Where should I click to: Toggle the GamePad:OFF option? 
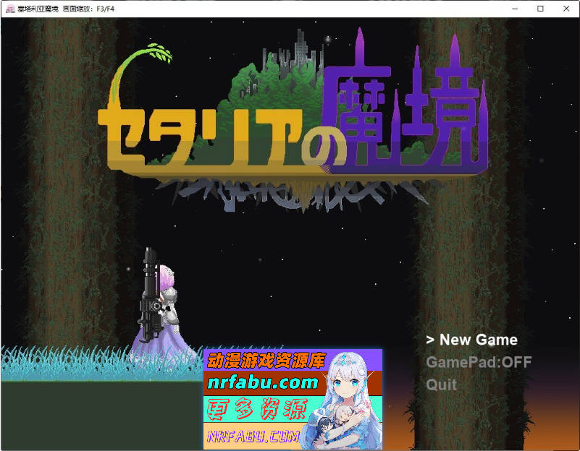click(479, 362)
